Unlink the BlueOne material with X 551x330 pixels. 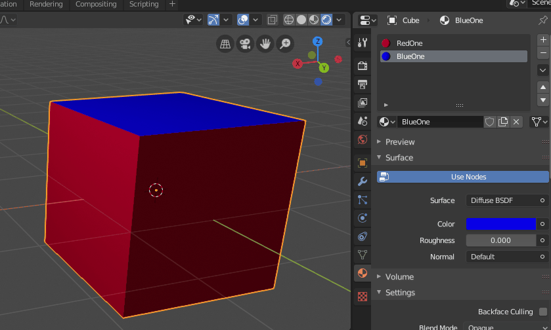(x=516, y=122)
